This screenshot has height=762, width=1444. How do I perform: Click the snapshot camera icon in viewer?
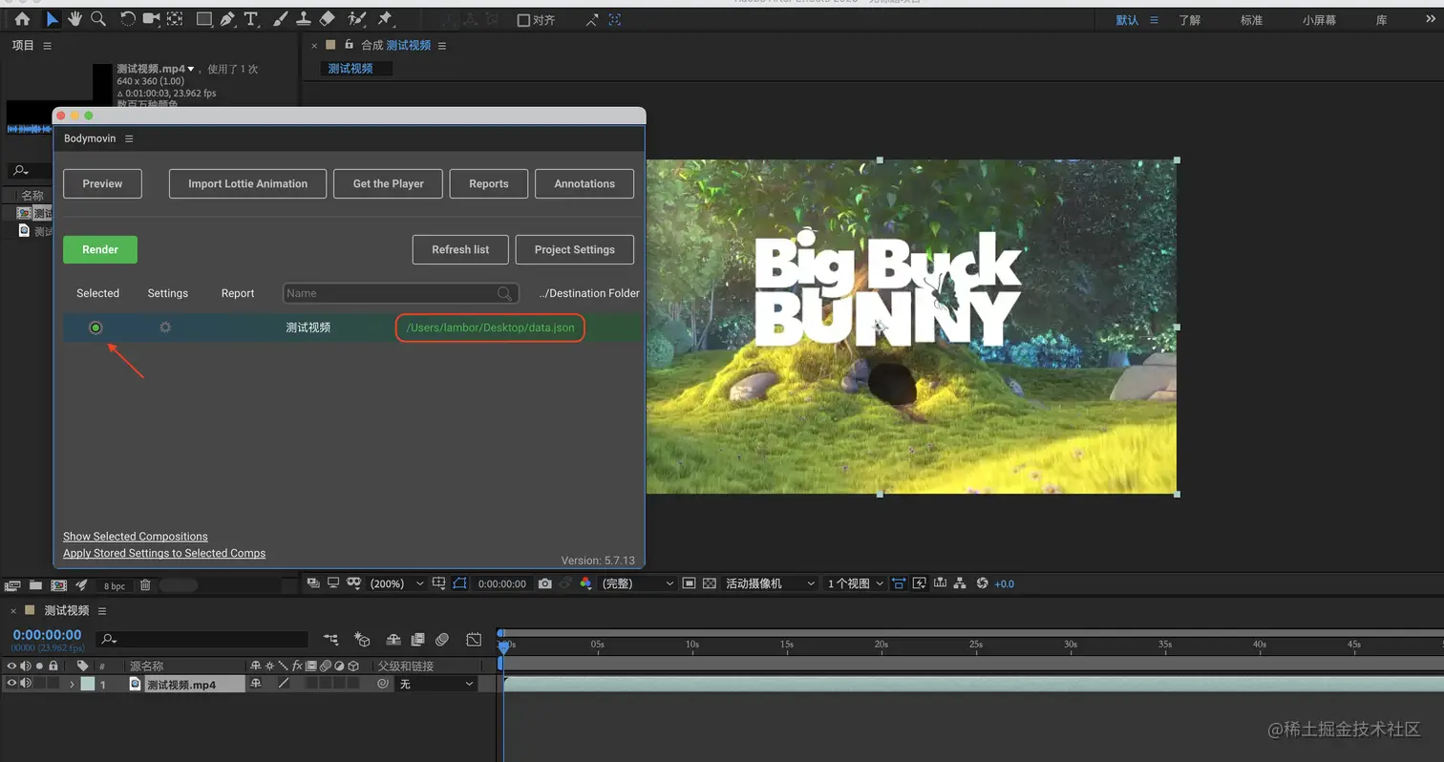tap(544, 583)
